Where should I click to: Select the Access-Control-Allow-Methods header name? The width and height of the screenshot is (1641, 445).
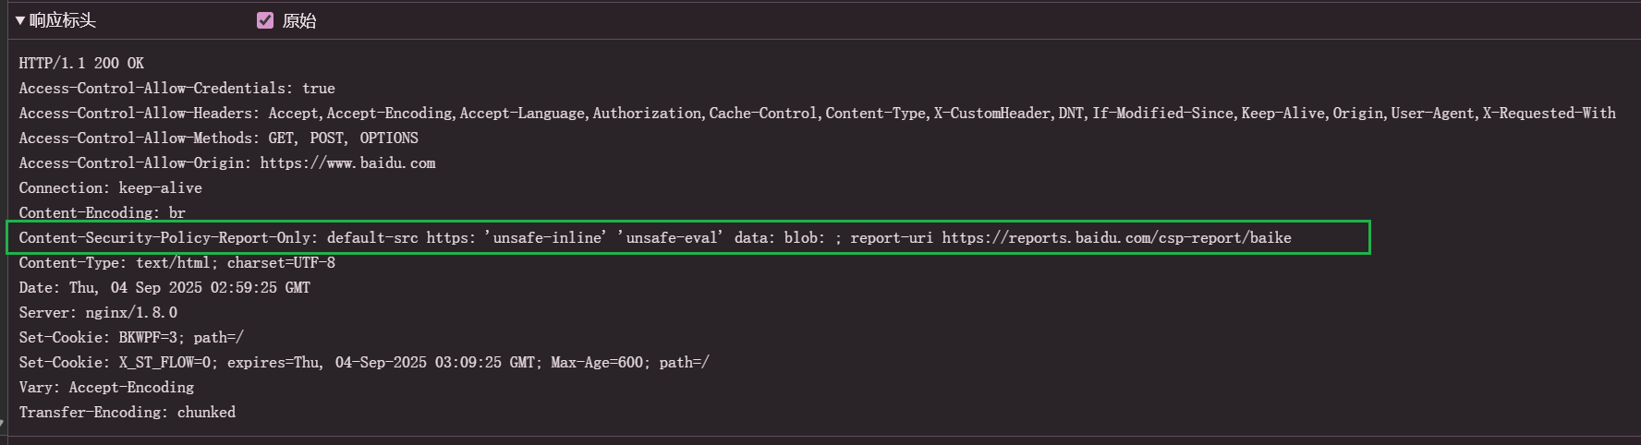click(x=140, y=138)
